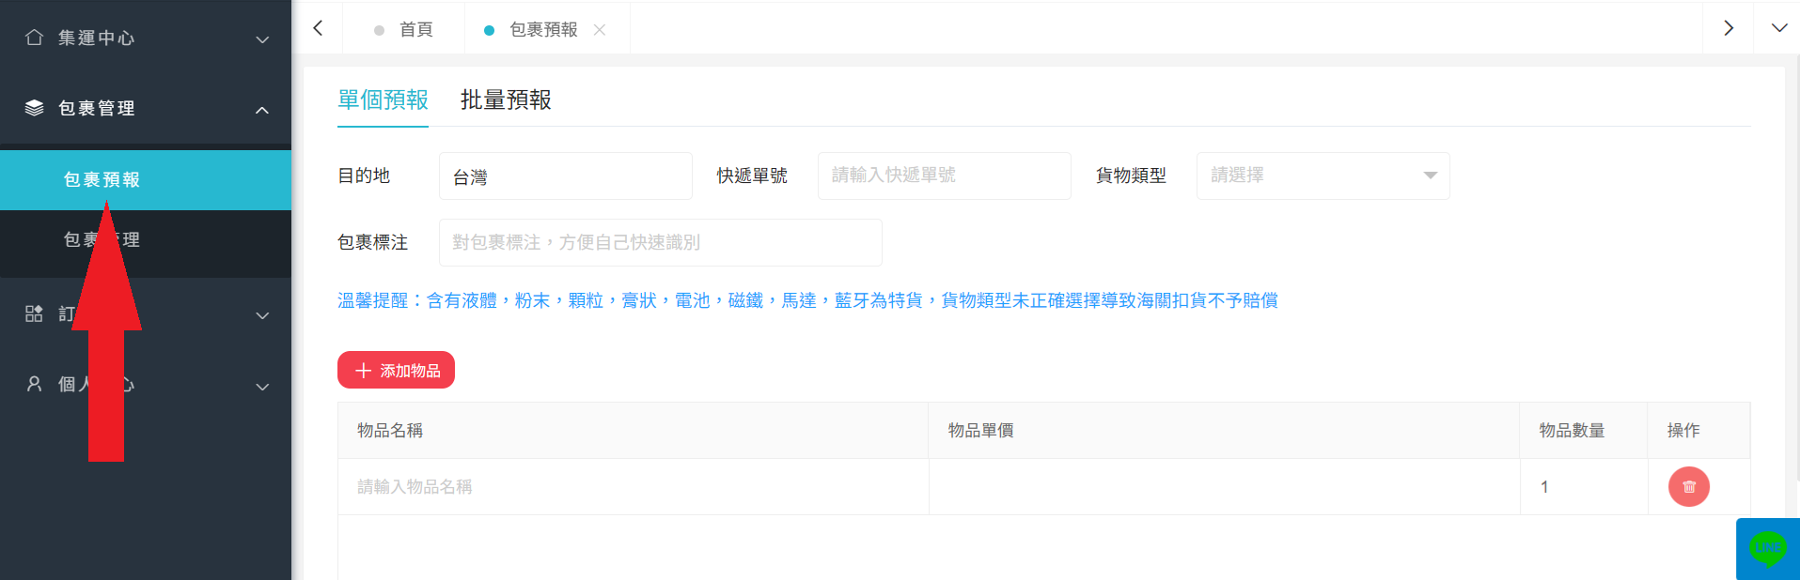The height and width of the screenshot is (580, 1800).
Task: Click the 物品名稱 input in table
Action: point(632,487)
